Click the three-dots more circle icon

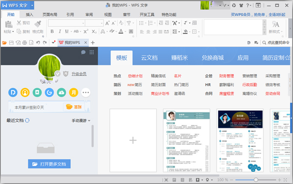pyautogui.click(x=86, y=92)
